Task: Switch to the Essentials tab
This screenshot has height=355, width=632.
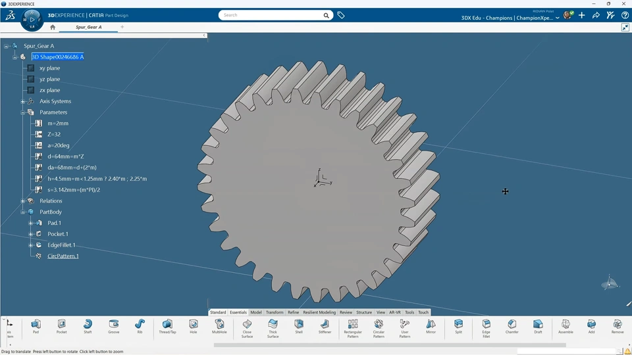Action: (x=238, y=312)
